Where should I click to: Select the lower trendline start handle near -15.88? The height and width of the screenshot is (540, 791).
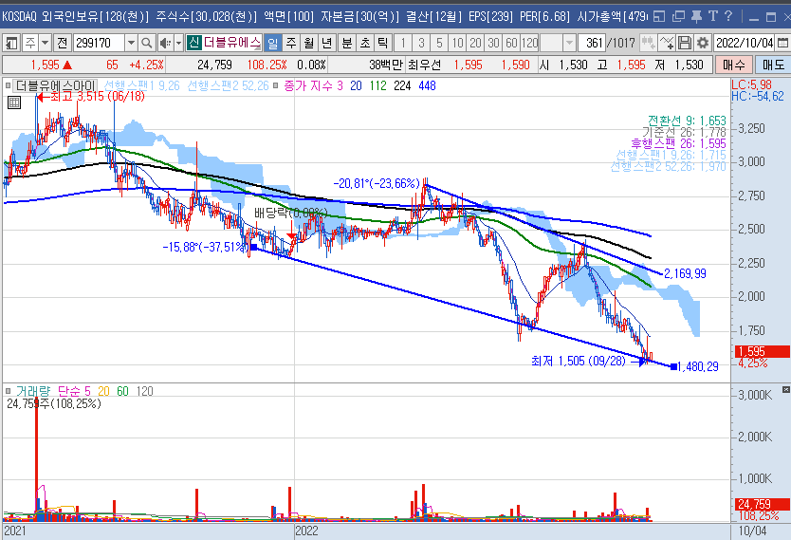pos(254,247)
